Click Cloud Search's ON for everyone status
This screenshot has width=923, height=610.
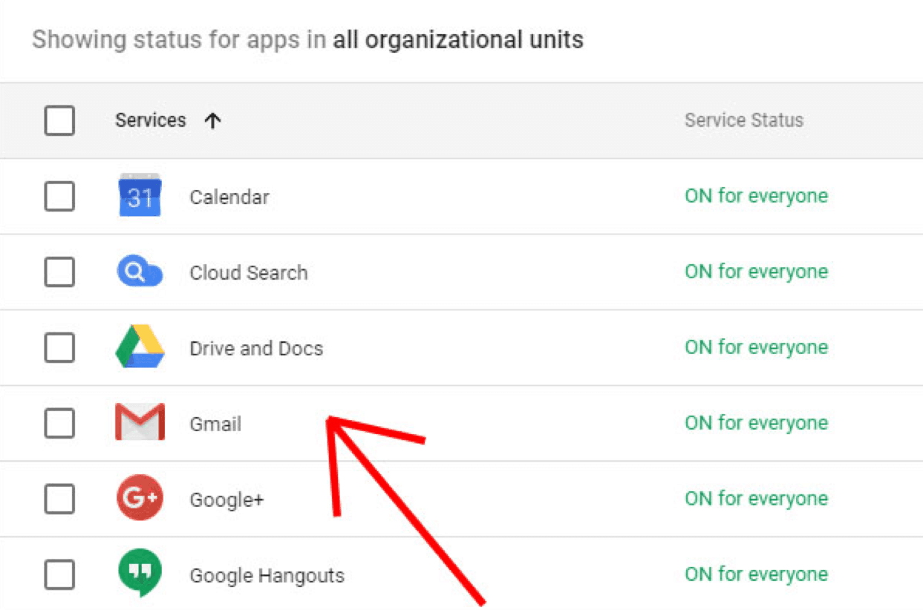coord(756,272)
